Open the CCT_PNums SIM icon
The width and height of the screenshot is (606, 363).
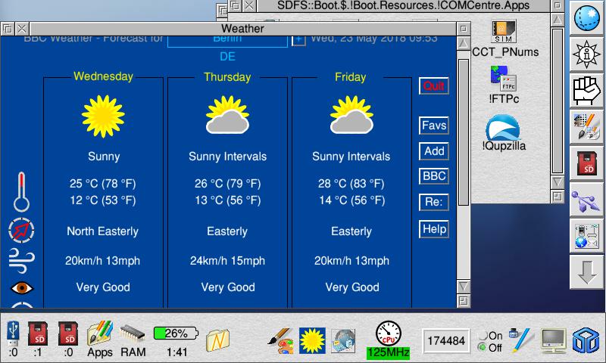[x=502, y=39]
